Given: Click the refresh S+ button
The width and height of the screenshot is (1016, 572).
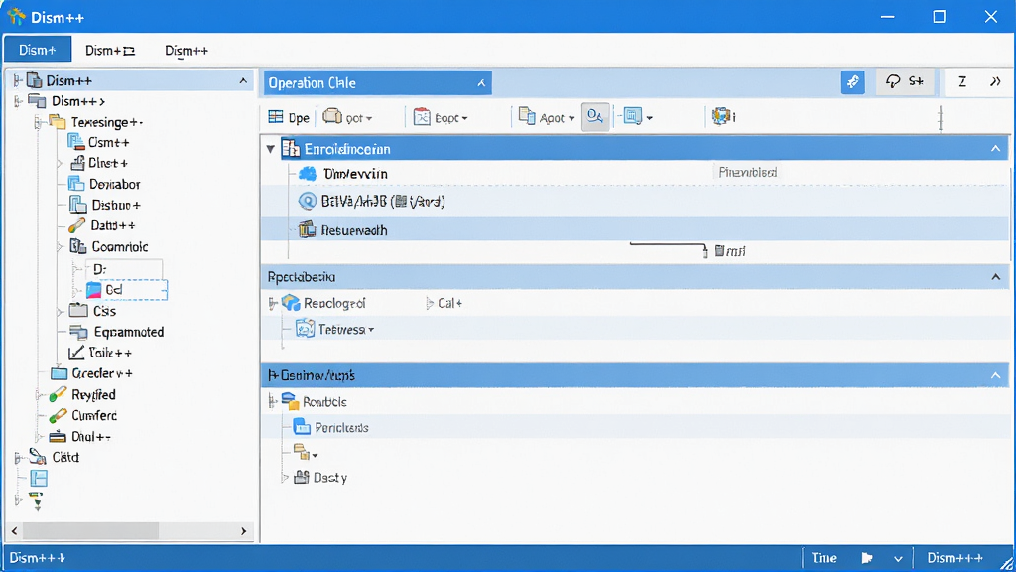Looking at the screenshot, I should coord(905,81).
